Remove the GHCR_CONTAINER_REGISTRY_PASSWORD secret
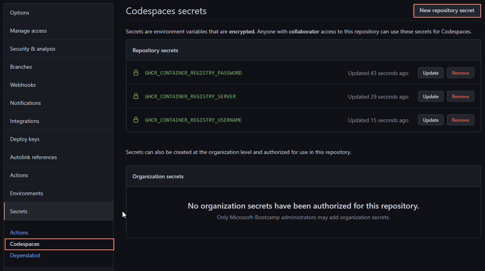 point(461,73)
